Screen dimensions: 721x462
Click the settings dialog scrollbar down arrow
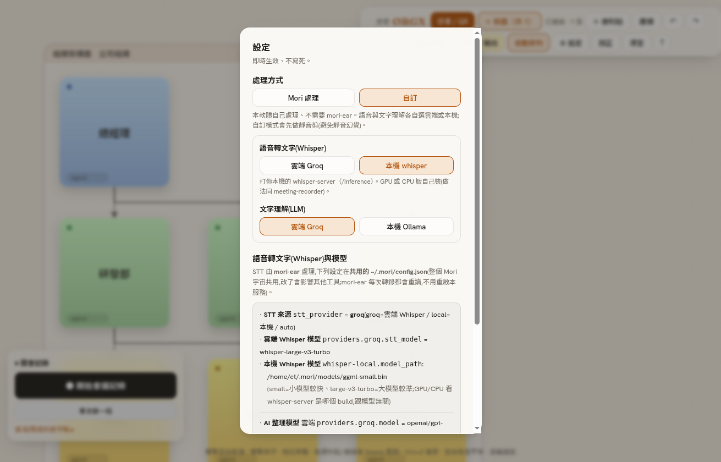point(477,428)
